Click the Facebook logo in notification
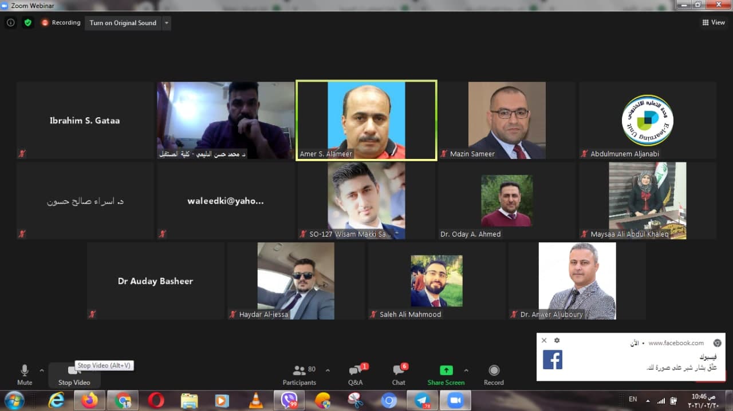This screenshot has width=733, height=411. tap(553, 360)
